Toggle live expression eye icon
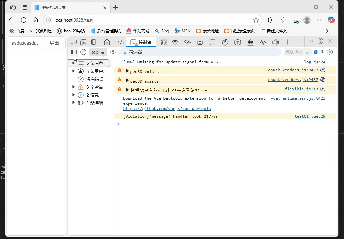The image size is (344, 239). tap(113, 52)
